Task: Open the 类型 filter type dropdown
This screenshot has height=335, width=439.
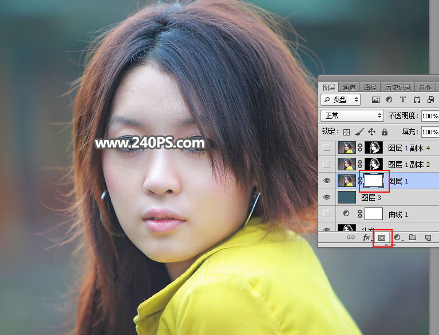Action: coord(341,99)
